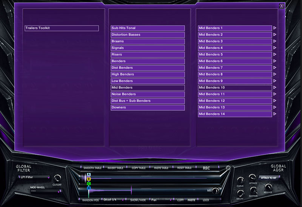
Task: Adjust the CUTOFF knob
Action: tap(57, 178)
